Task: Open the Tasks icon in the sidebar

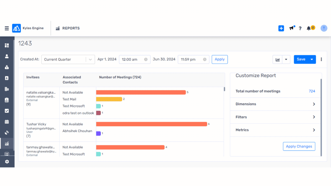Action: [7, 110]
